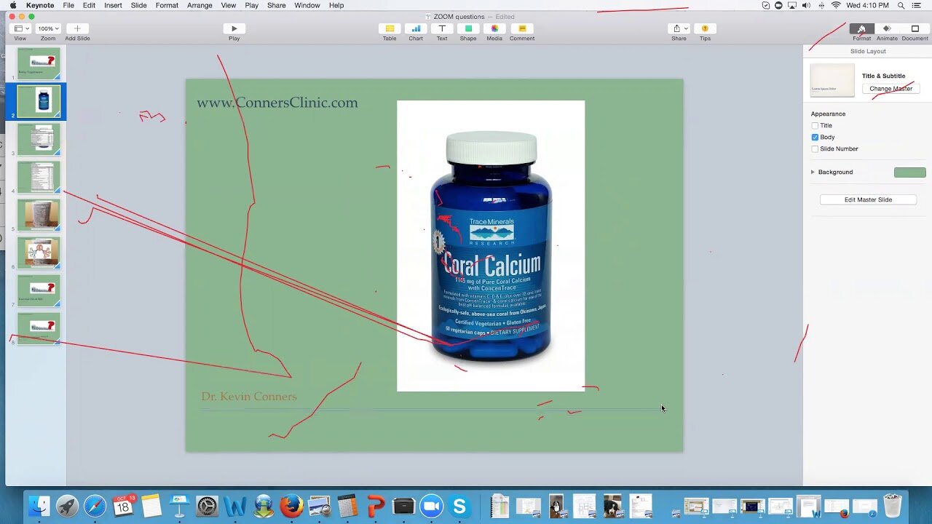Click the Dr. Kevin Conners text on slide
Screen dimensions: 932x524
[x=249, y=397]
